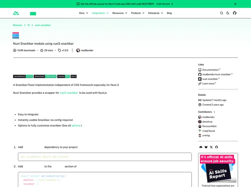The width and height of the screenshot is (251, 187).
Task: Toggle dark mode moon icon
Action: 228,13
